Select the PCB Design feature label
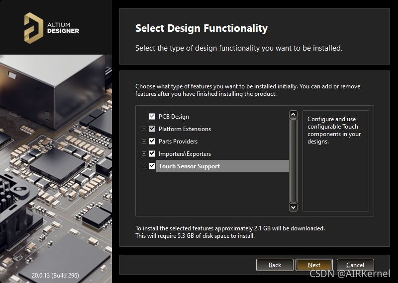Screen dimensions: 398x283 click(x=174, y=117)
